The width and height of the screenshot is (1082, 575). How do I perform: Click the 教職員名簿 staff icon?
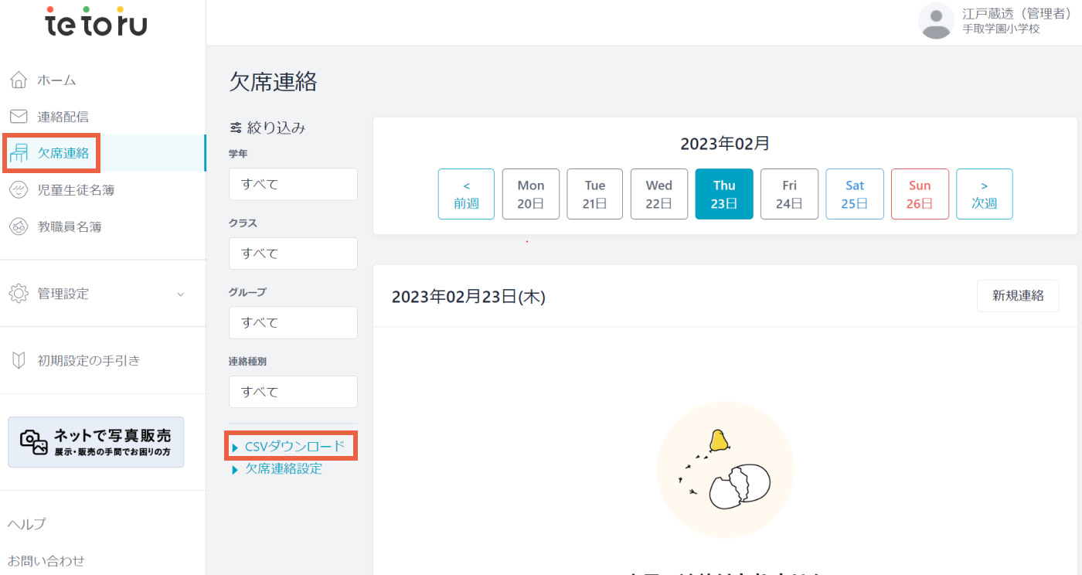coord(19,227)
